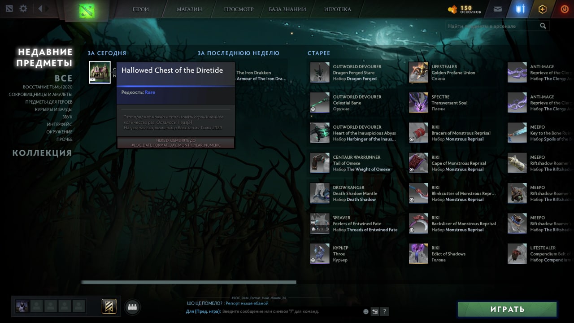The image size is (574, 323).
Task: Click the red power quit icon
Action: [x=564, y=9]
